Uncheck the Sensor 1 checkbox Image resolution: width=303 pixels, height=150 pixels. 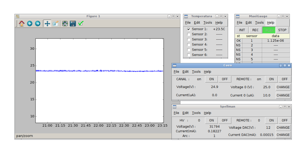[189, 29]
